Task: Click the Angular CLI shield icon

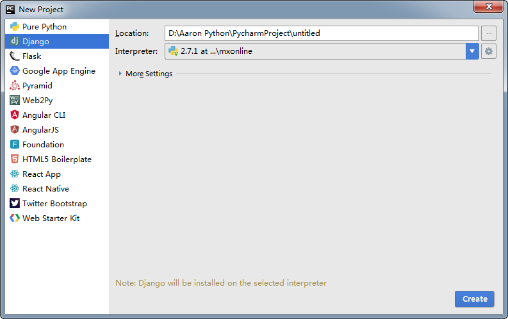Action: pos(15,115)
